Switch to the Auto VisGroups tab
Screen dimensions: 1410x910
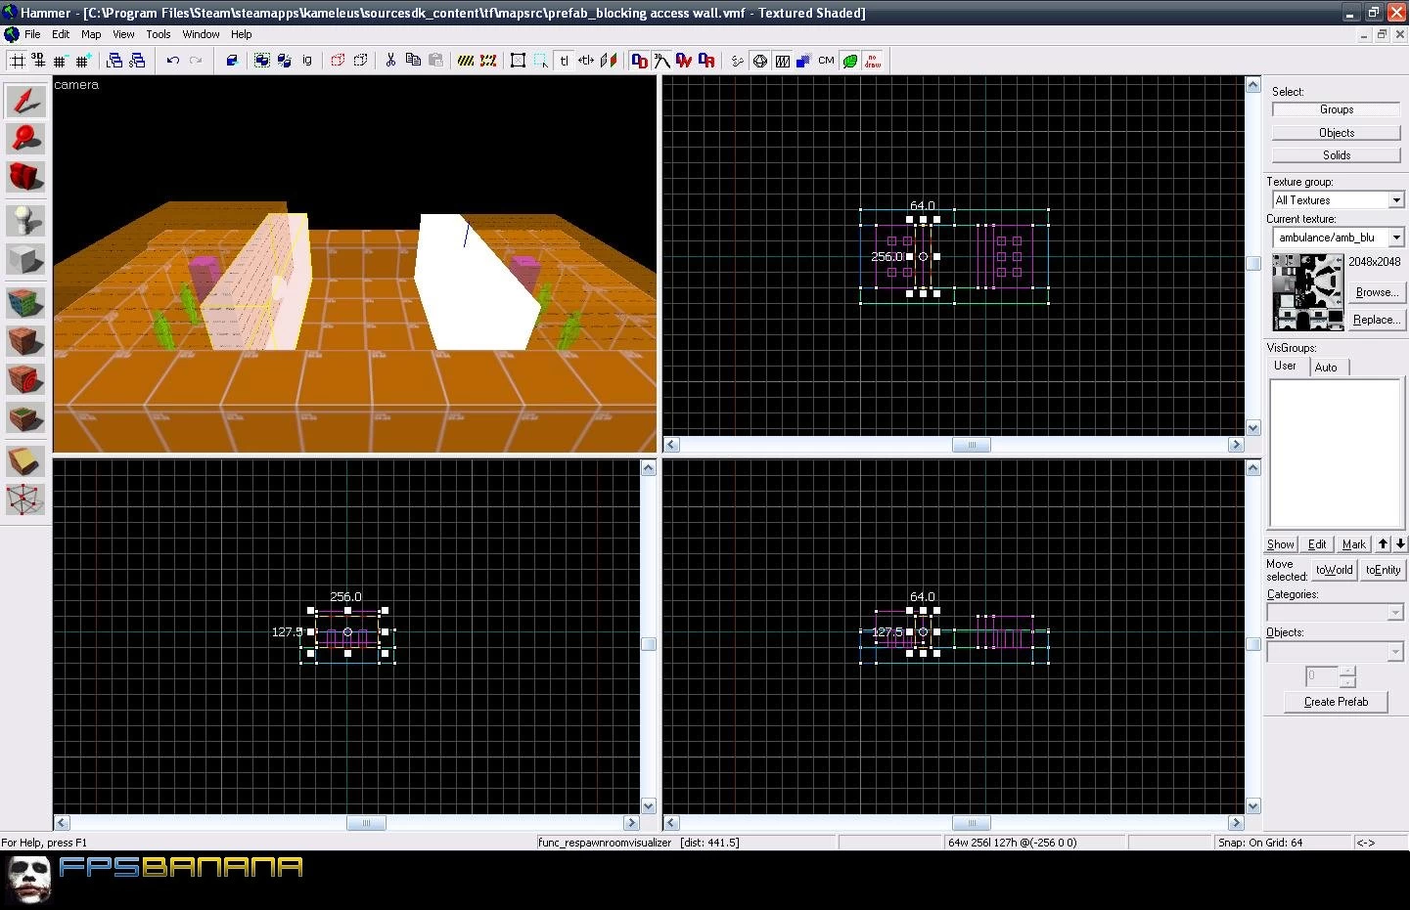1326,368
